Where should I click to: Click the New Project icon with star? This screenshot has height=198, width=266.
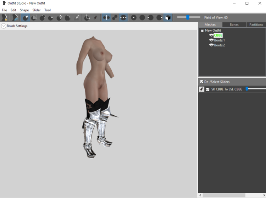coord(5,17)
